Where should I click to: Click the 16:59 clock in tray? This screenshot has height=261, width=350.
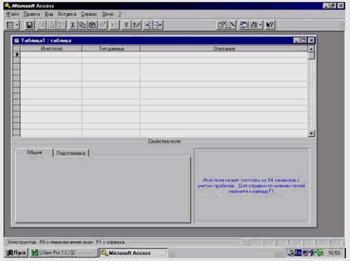click(334, 253)
